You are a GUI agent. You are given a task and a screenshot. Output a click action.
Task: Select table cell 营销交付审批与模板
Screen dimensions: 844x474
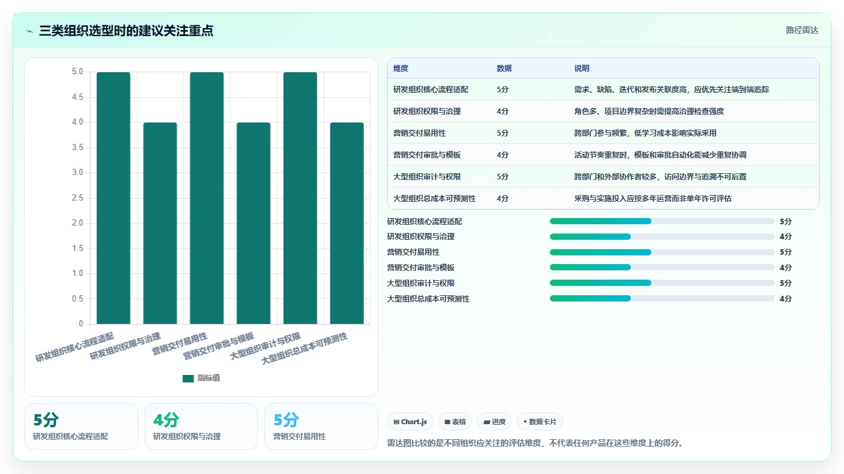[427, 155]
